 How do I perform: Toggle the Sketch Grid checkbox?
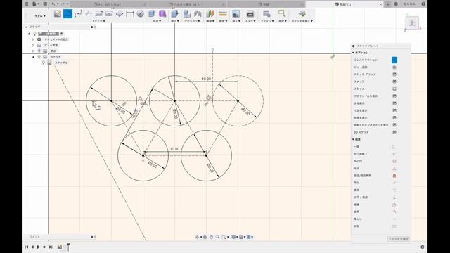click(x=394, y=74)
